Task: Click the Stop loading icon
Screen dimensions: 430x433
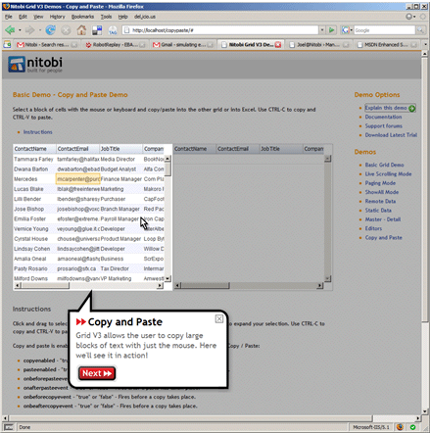Action: tap(66, 30)
